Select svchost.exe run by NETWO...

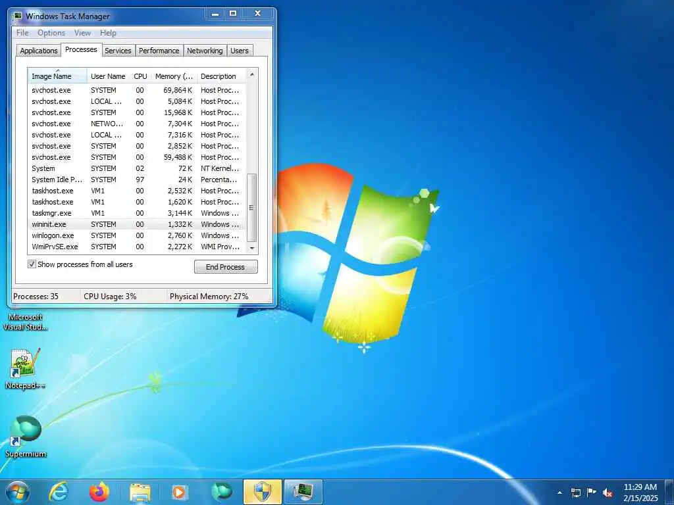(138, 124)
